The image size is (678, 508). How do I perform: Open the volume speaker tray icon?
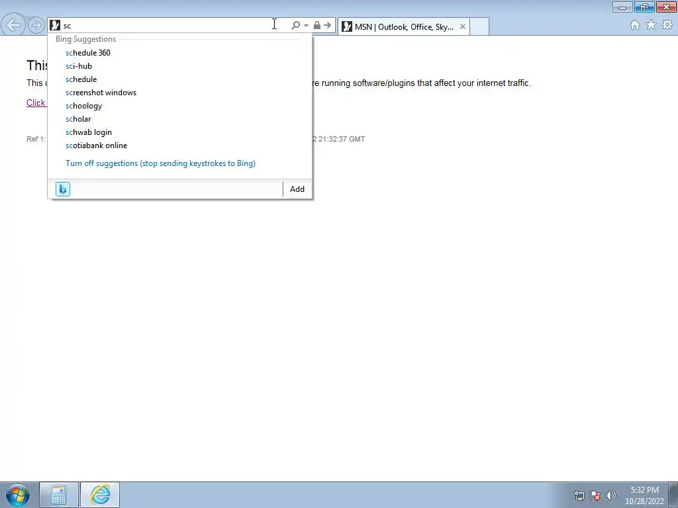coord(611,495)
